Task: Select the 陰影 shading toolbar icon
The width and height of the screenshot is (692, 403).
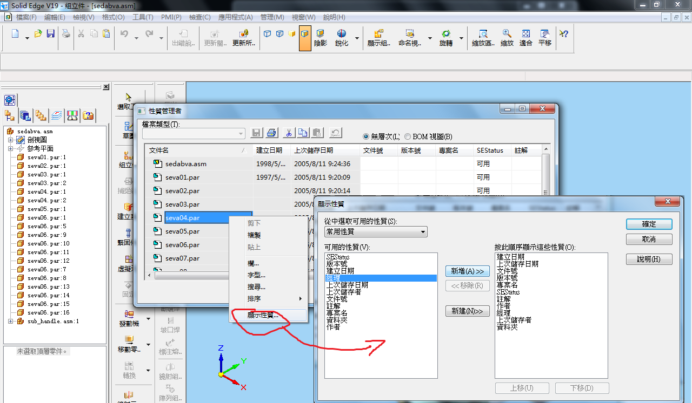Action: [321, 38]
